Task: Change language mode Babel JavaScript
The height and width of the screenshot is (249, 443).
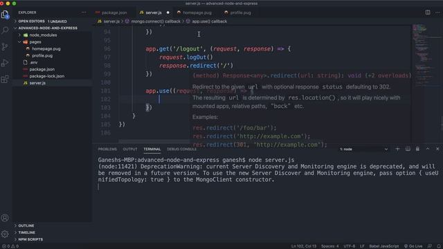Action: pos(383,246)
